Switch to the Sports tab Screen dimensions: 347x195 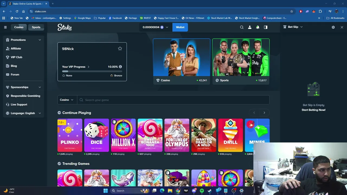point(36,27)
